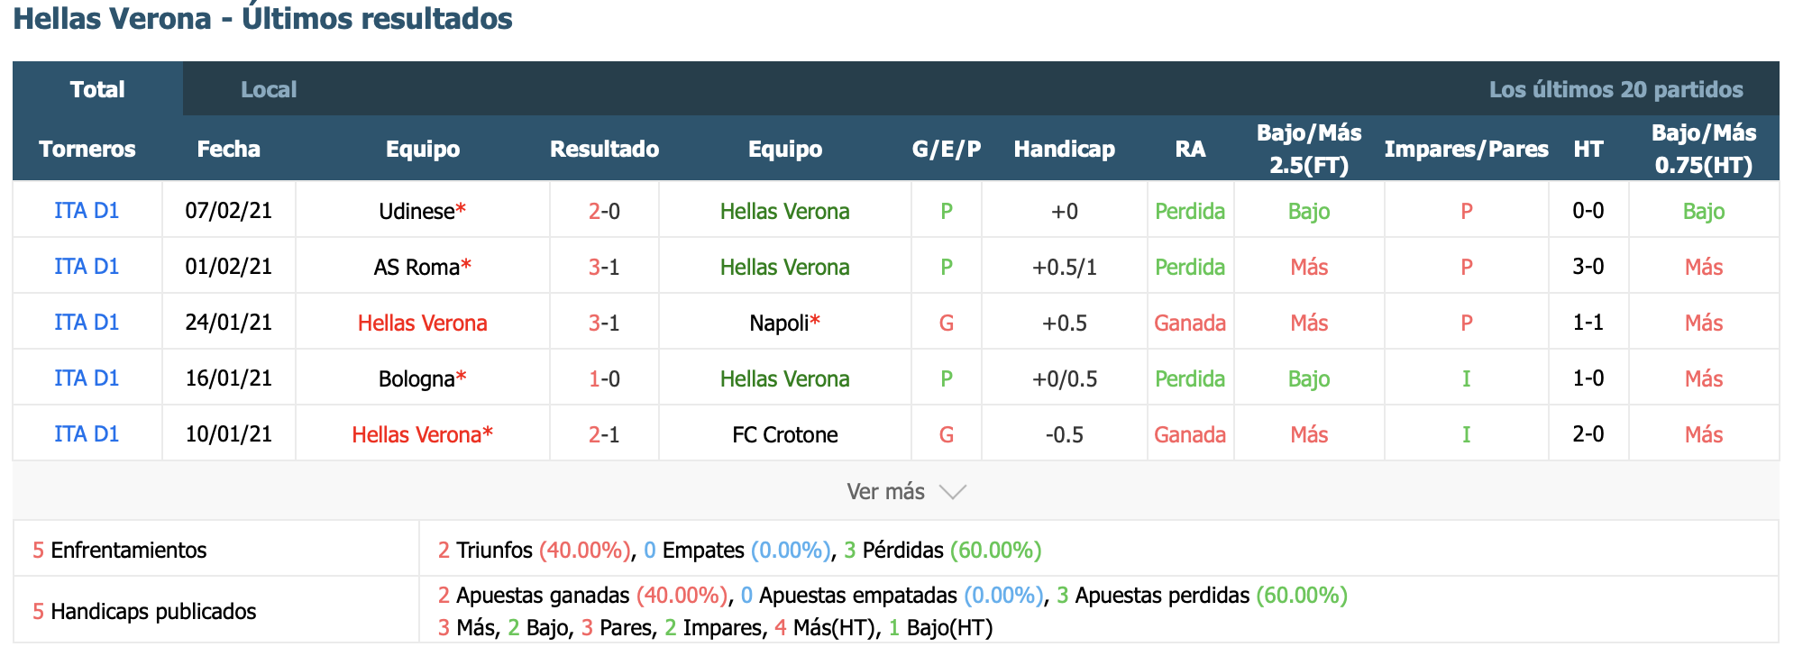Click the Impares/Pares column header
Screen dimensions: 1803x656
[x=1466, y=149]
